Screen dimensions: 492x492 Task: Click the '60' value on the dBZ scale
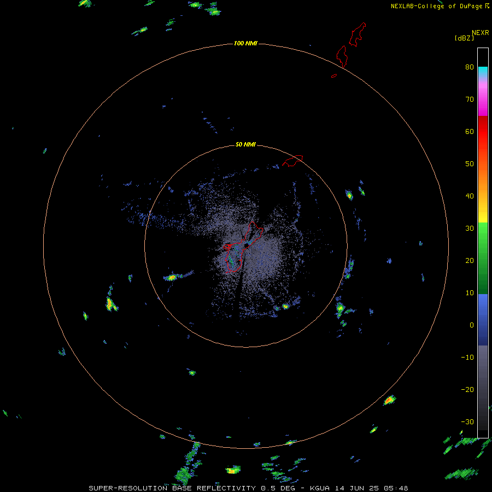(x=470, y=131)
